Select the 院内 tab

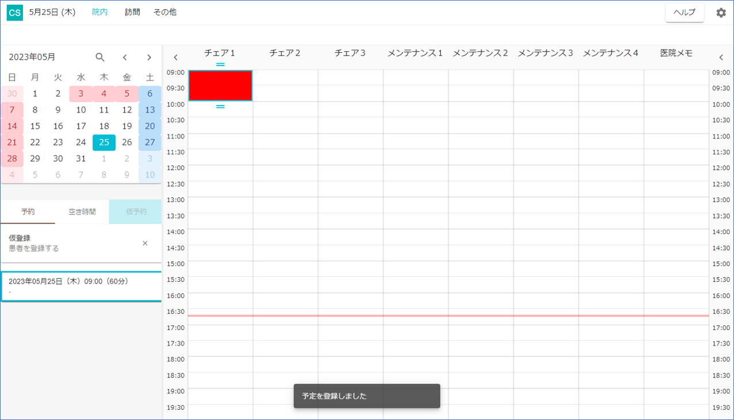(100, 12)
